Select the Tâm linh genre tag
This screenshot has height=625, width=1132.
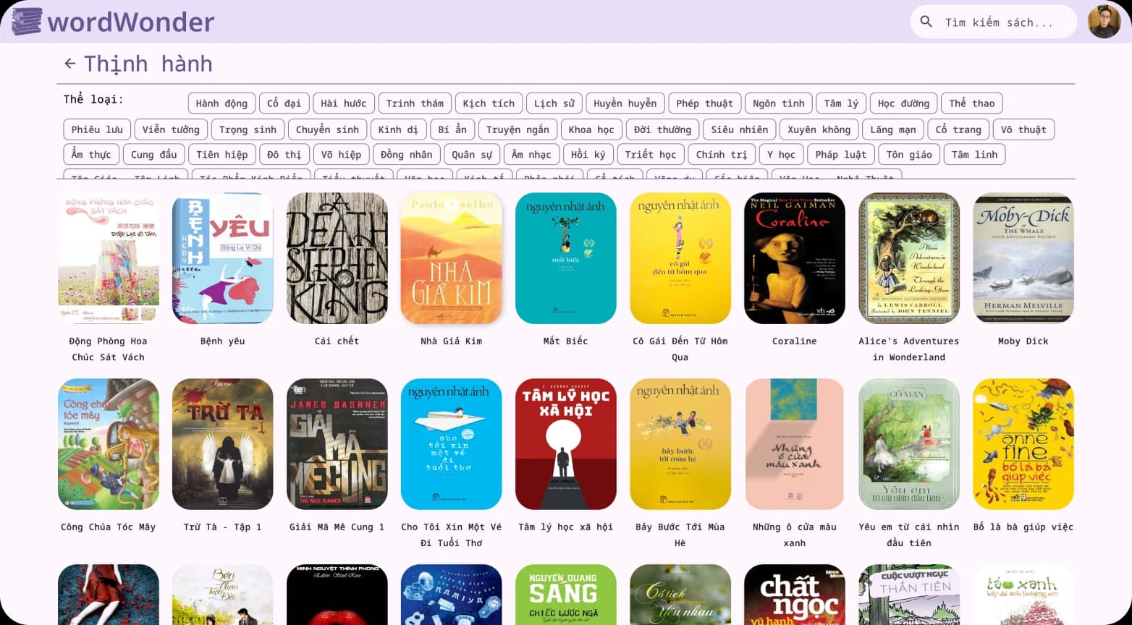(x=974, y=155)
